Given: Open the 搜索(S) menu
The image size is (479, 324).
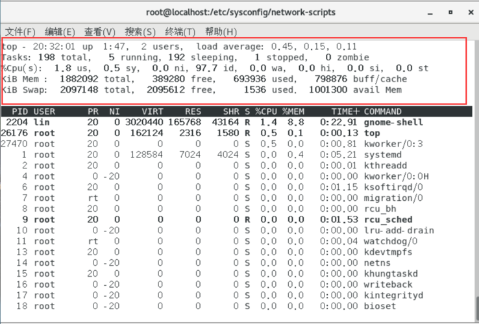Looking at the screenshot, I should point(140,32).
